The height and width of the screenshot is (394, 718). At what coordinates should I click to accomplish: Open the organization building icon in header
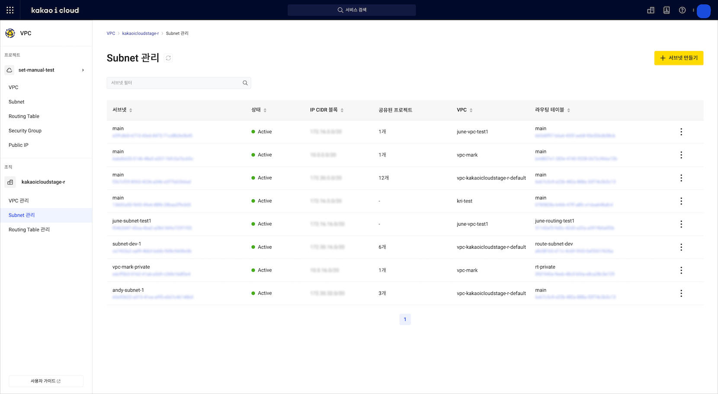[651, 10]
